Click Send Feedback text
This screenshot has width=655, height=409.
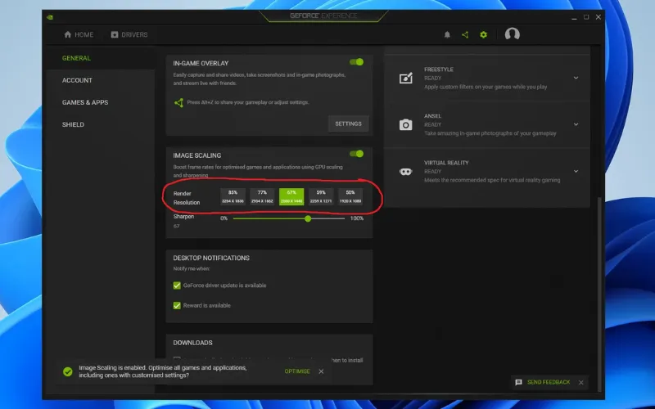point(549,382)
